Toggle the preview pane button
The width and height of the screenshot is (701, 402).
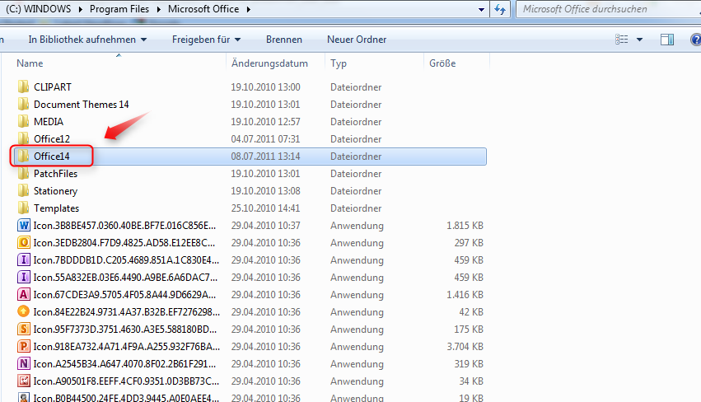coord(667,40)
